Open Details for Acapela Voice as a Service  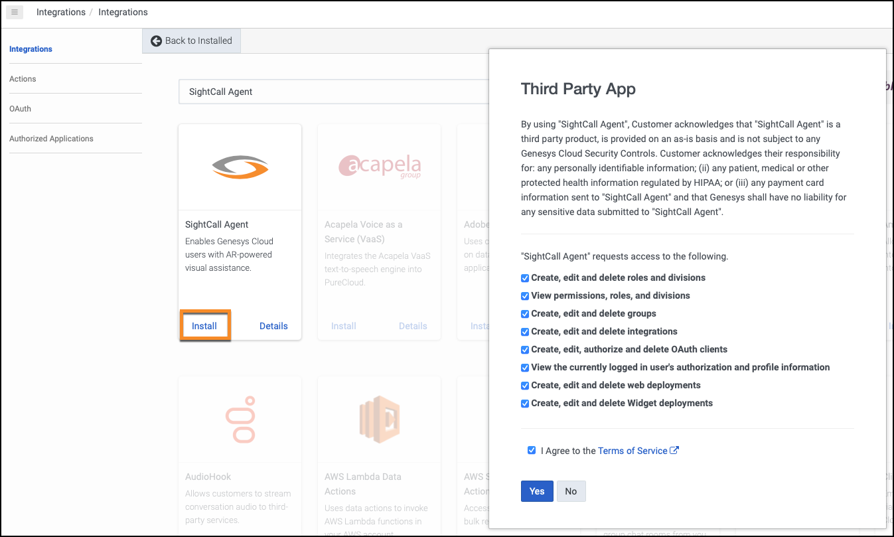[x=413, y=326]
